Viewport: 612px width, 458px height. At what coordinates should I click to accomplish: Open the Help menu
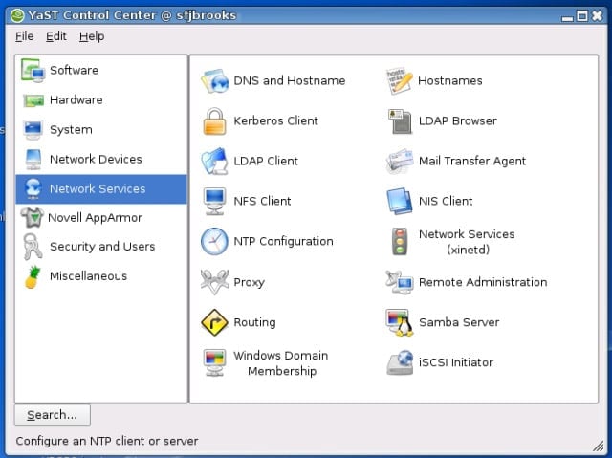click(x=92, y=36)
